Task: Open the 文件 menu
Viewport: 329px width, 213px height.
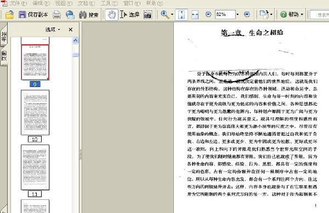Action: pyautogui.click(x=19, y=3)
